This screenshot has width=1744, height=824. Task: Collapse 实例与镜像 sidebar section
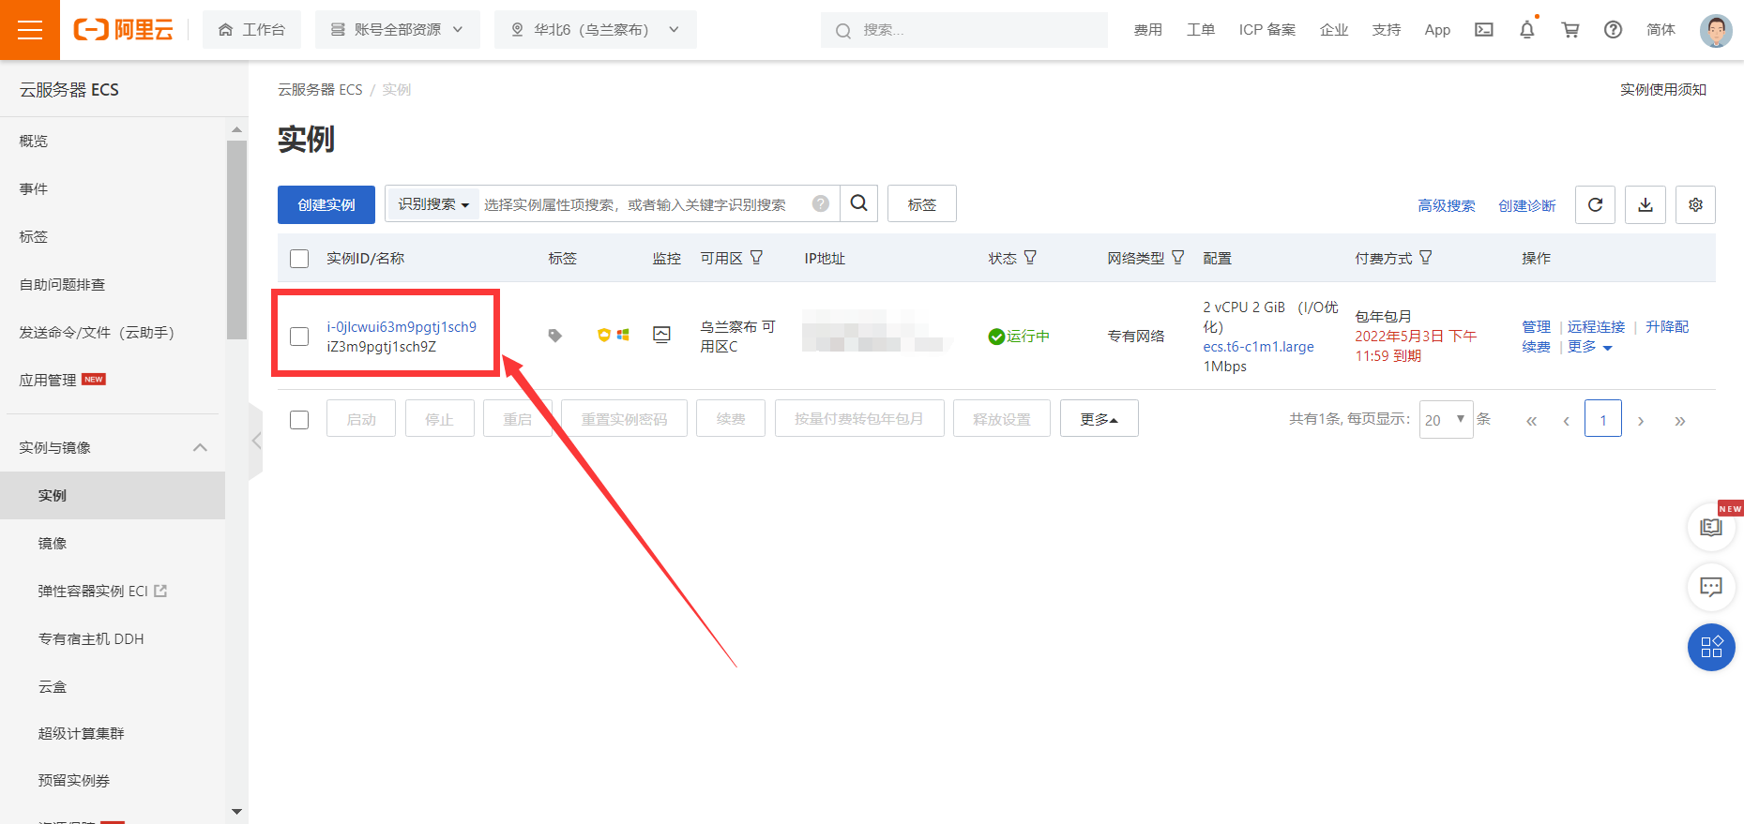point(113,447)
